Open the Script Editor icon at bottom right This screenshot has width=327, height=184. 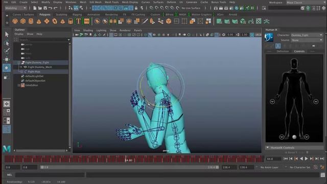pyautogui.click(x=323, y=175)
